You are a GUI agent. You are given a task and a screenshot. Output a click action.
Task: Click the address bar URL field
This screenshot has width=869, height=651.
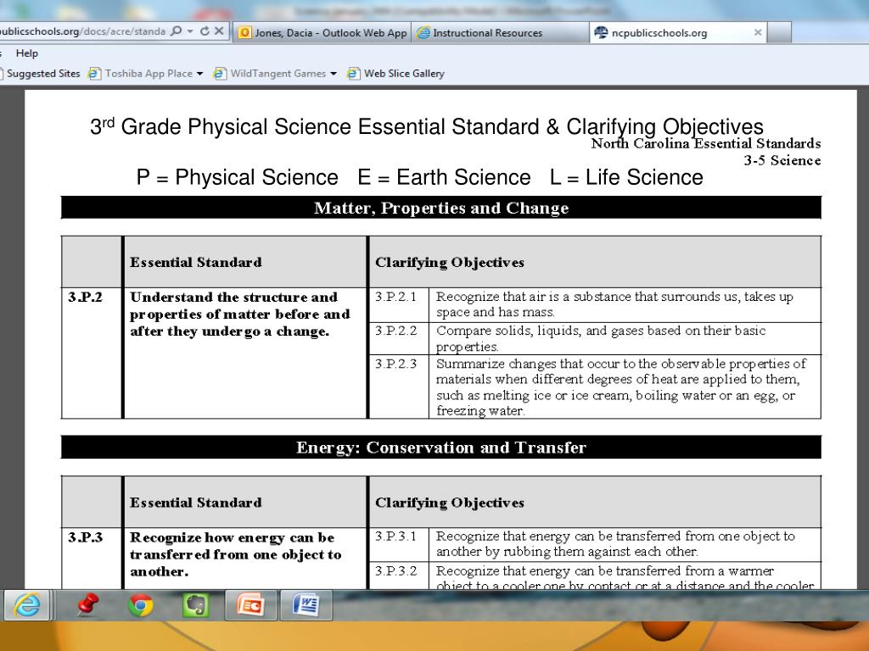click(83, 31)
